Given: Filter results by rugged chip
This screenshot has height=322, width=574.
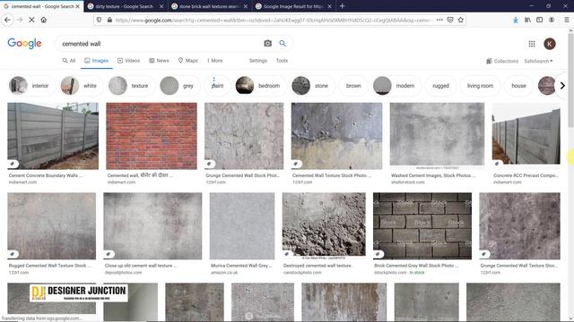Looking at the screenshot, I should tap(440, 86).
